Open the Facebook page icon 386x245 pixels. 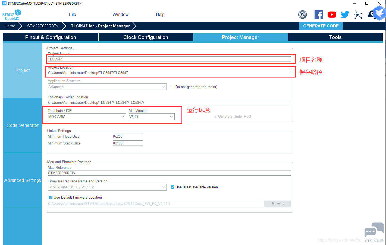tap(319, 15)
